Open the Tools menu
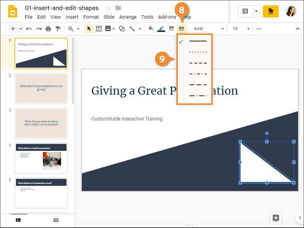Image resolution: width=304 pixels, height=228 pixels. (x=147, y=17)
